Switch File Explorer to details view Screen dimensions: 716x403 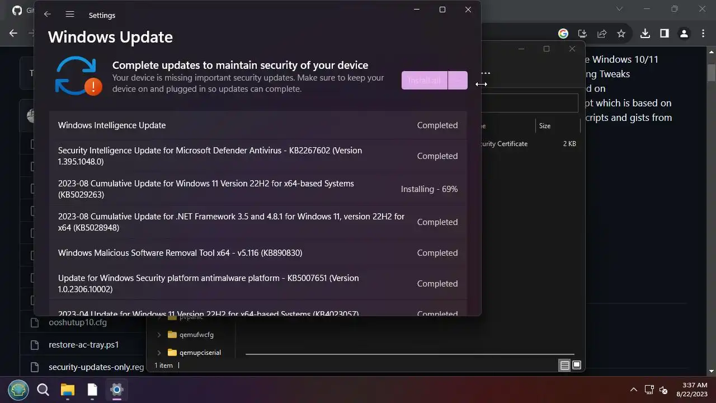[x=564, y=365]
